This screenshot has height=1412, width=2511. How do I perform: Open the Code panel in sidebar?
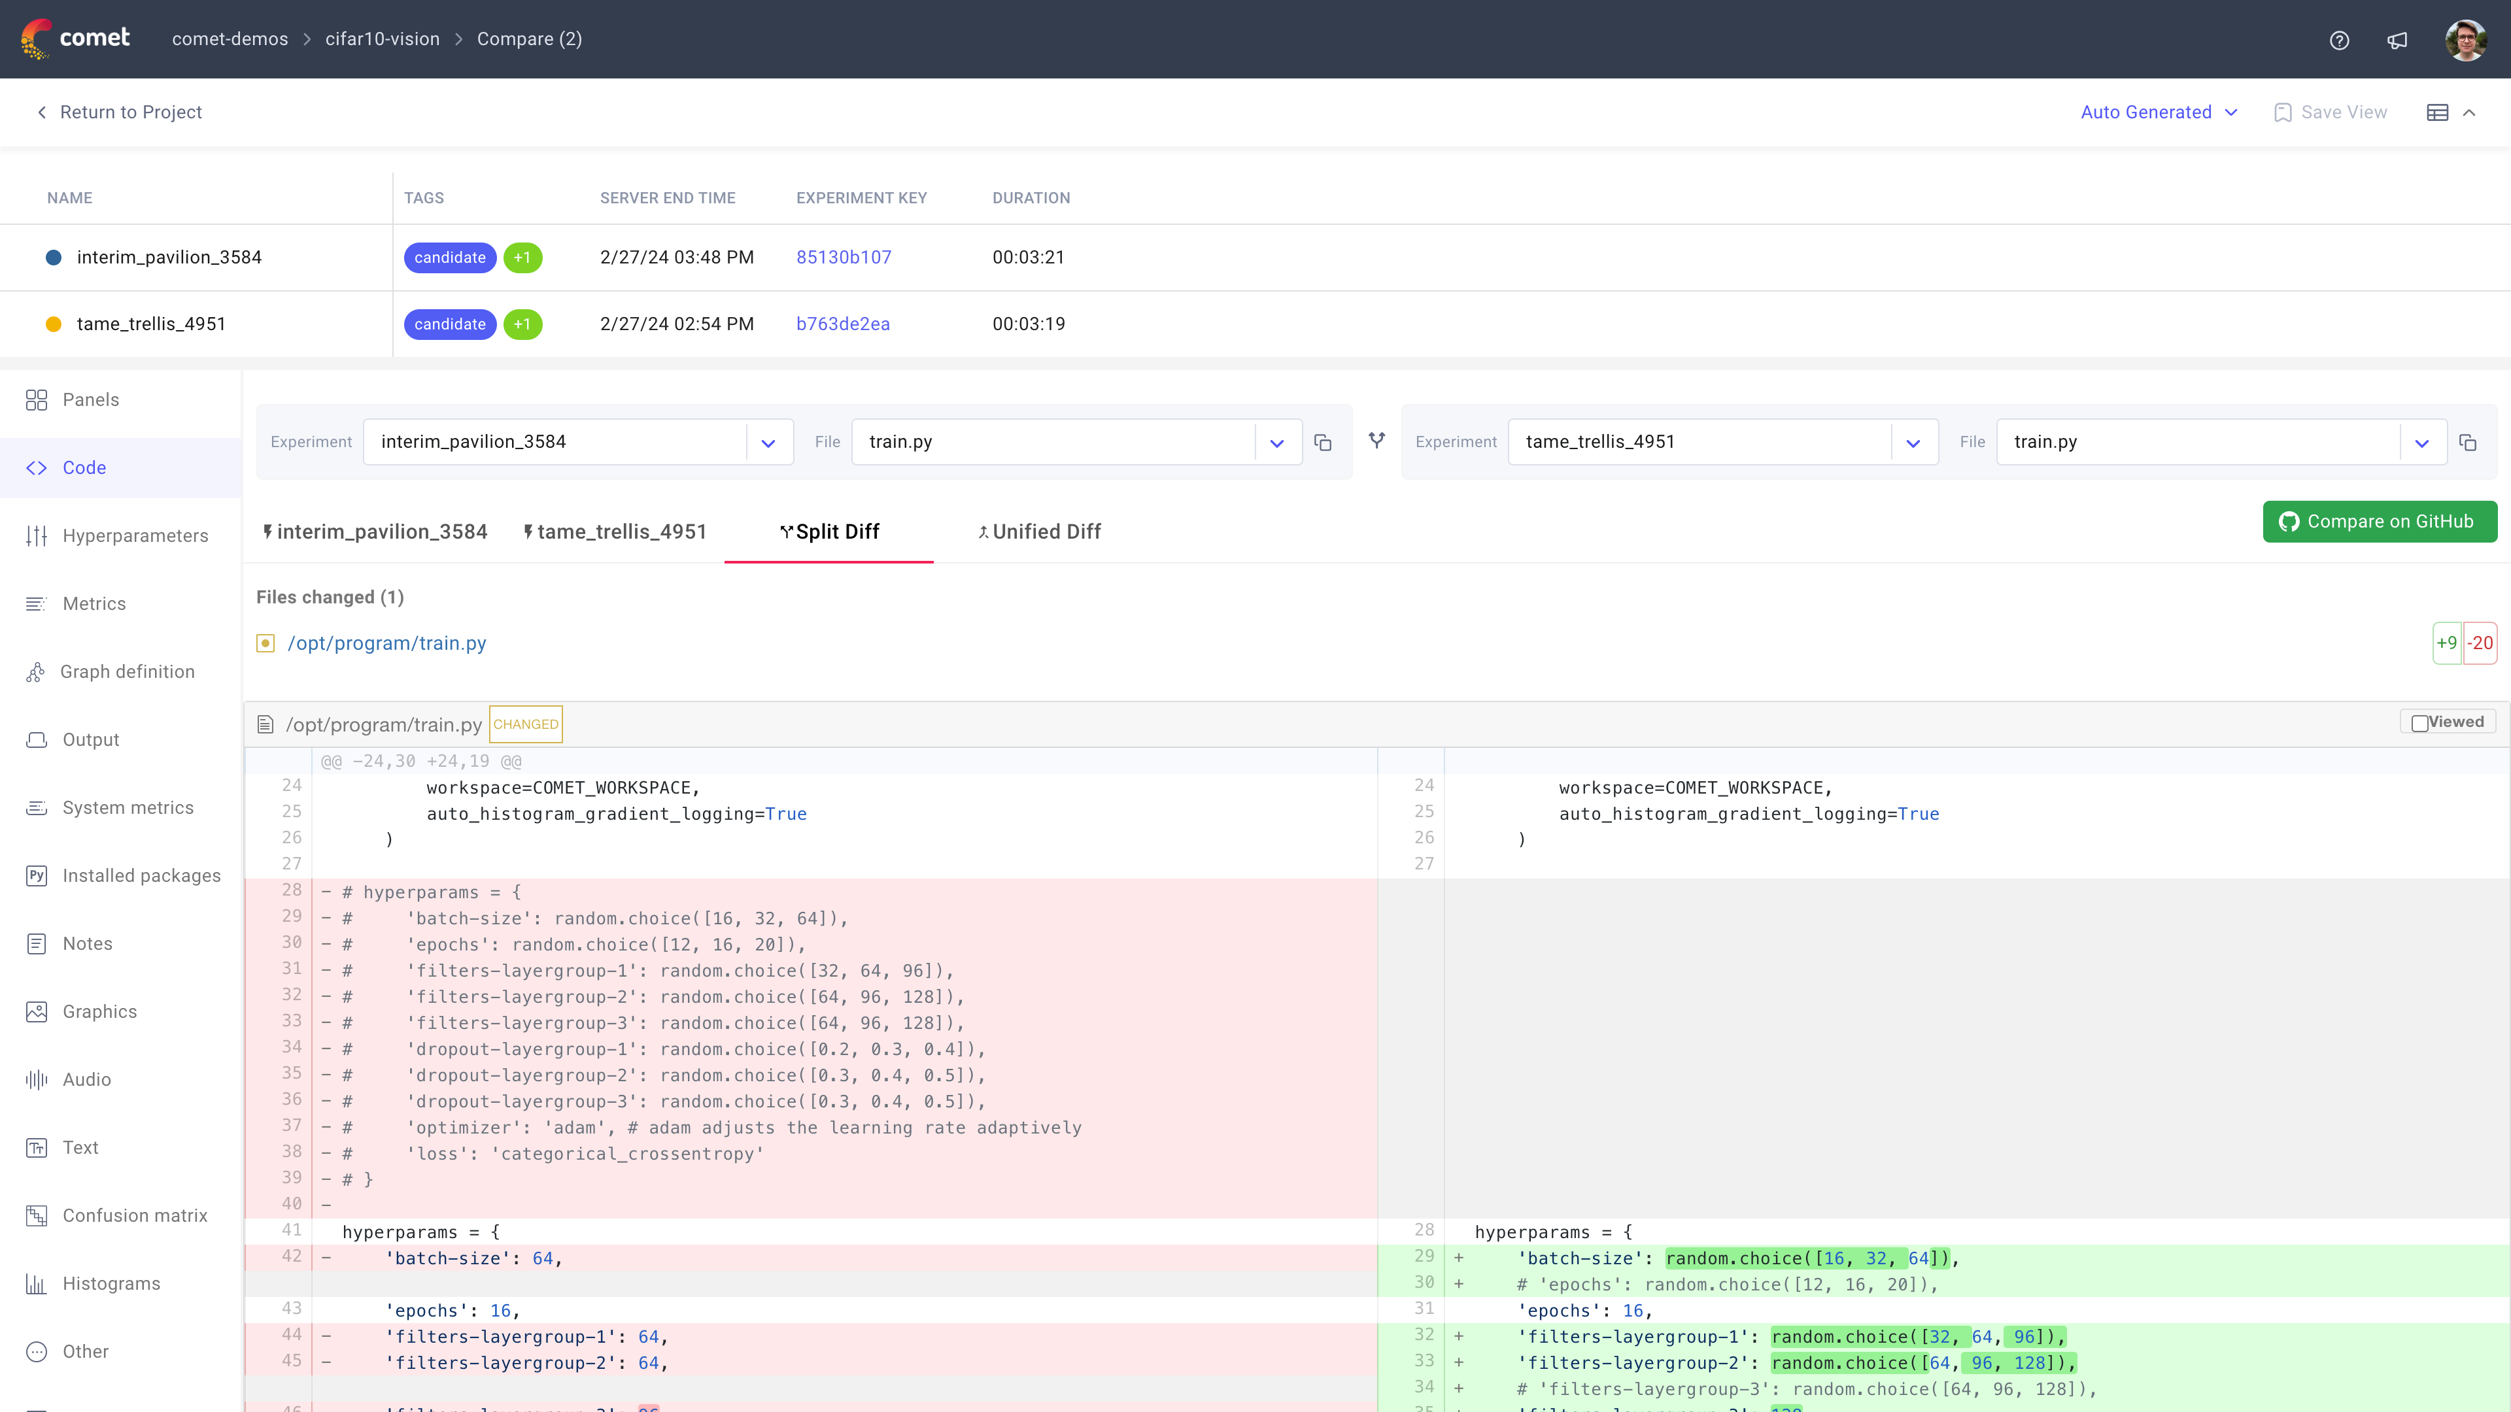click(x=84, y=468)
